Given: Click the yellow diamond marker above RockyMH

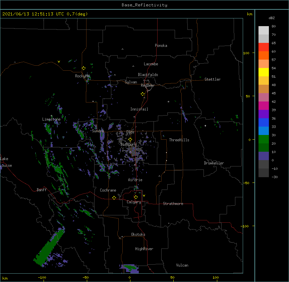Looking at the screenshot, I should pos(83,68).
